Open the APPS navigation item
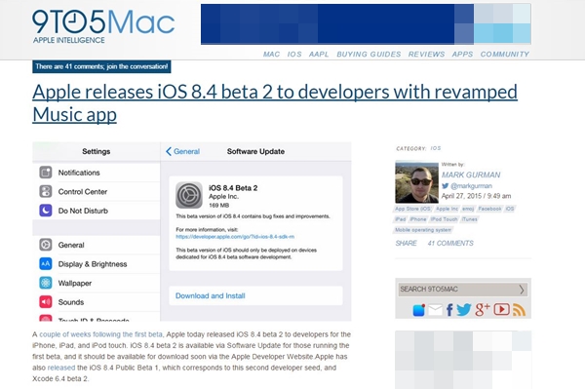The height and width of the screenshot is (389, 585). (462, 54)
